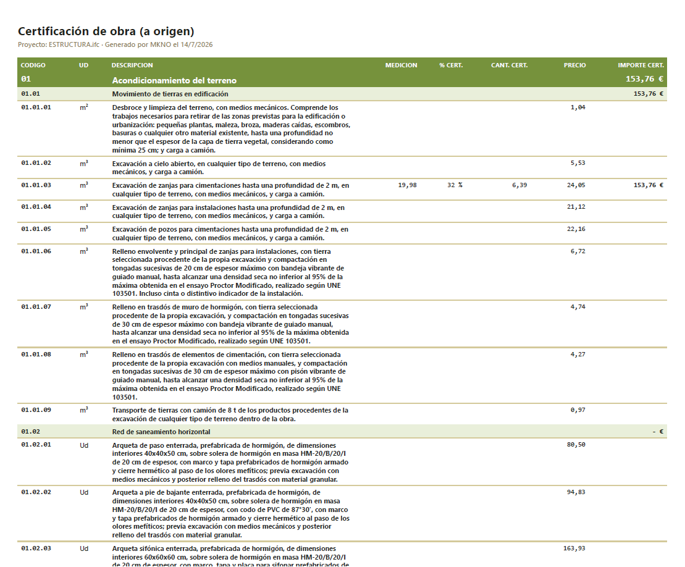Click the CANT. CERT. column header
This screenshot has height=567, width=685.
coord(510,65)
